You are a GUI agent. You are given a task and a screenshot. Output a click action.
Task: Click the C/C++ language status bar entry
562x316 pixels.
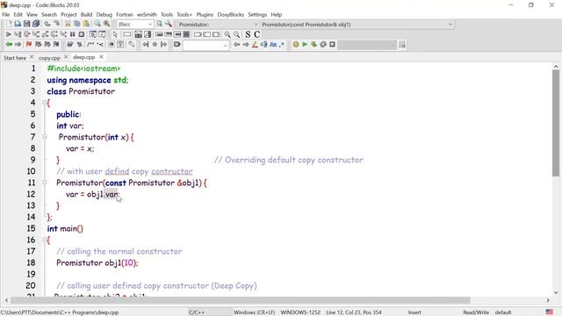click(197, 312)
